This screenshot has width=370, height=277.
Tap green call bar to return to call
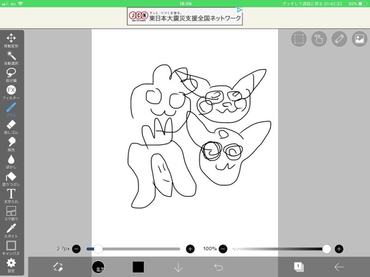pyautogui.click(x=185, y=4)
